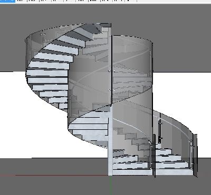The width and height of the screenshot is (211, 195).
Task: Select the glass bracket fitting on the center seam
Action: coord(111,71)
